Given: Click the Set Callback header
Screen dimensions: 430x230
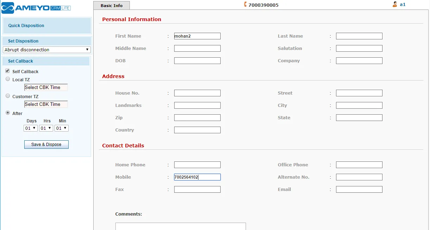Looking at the screenshot, I should (x=46, y=61).
